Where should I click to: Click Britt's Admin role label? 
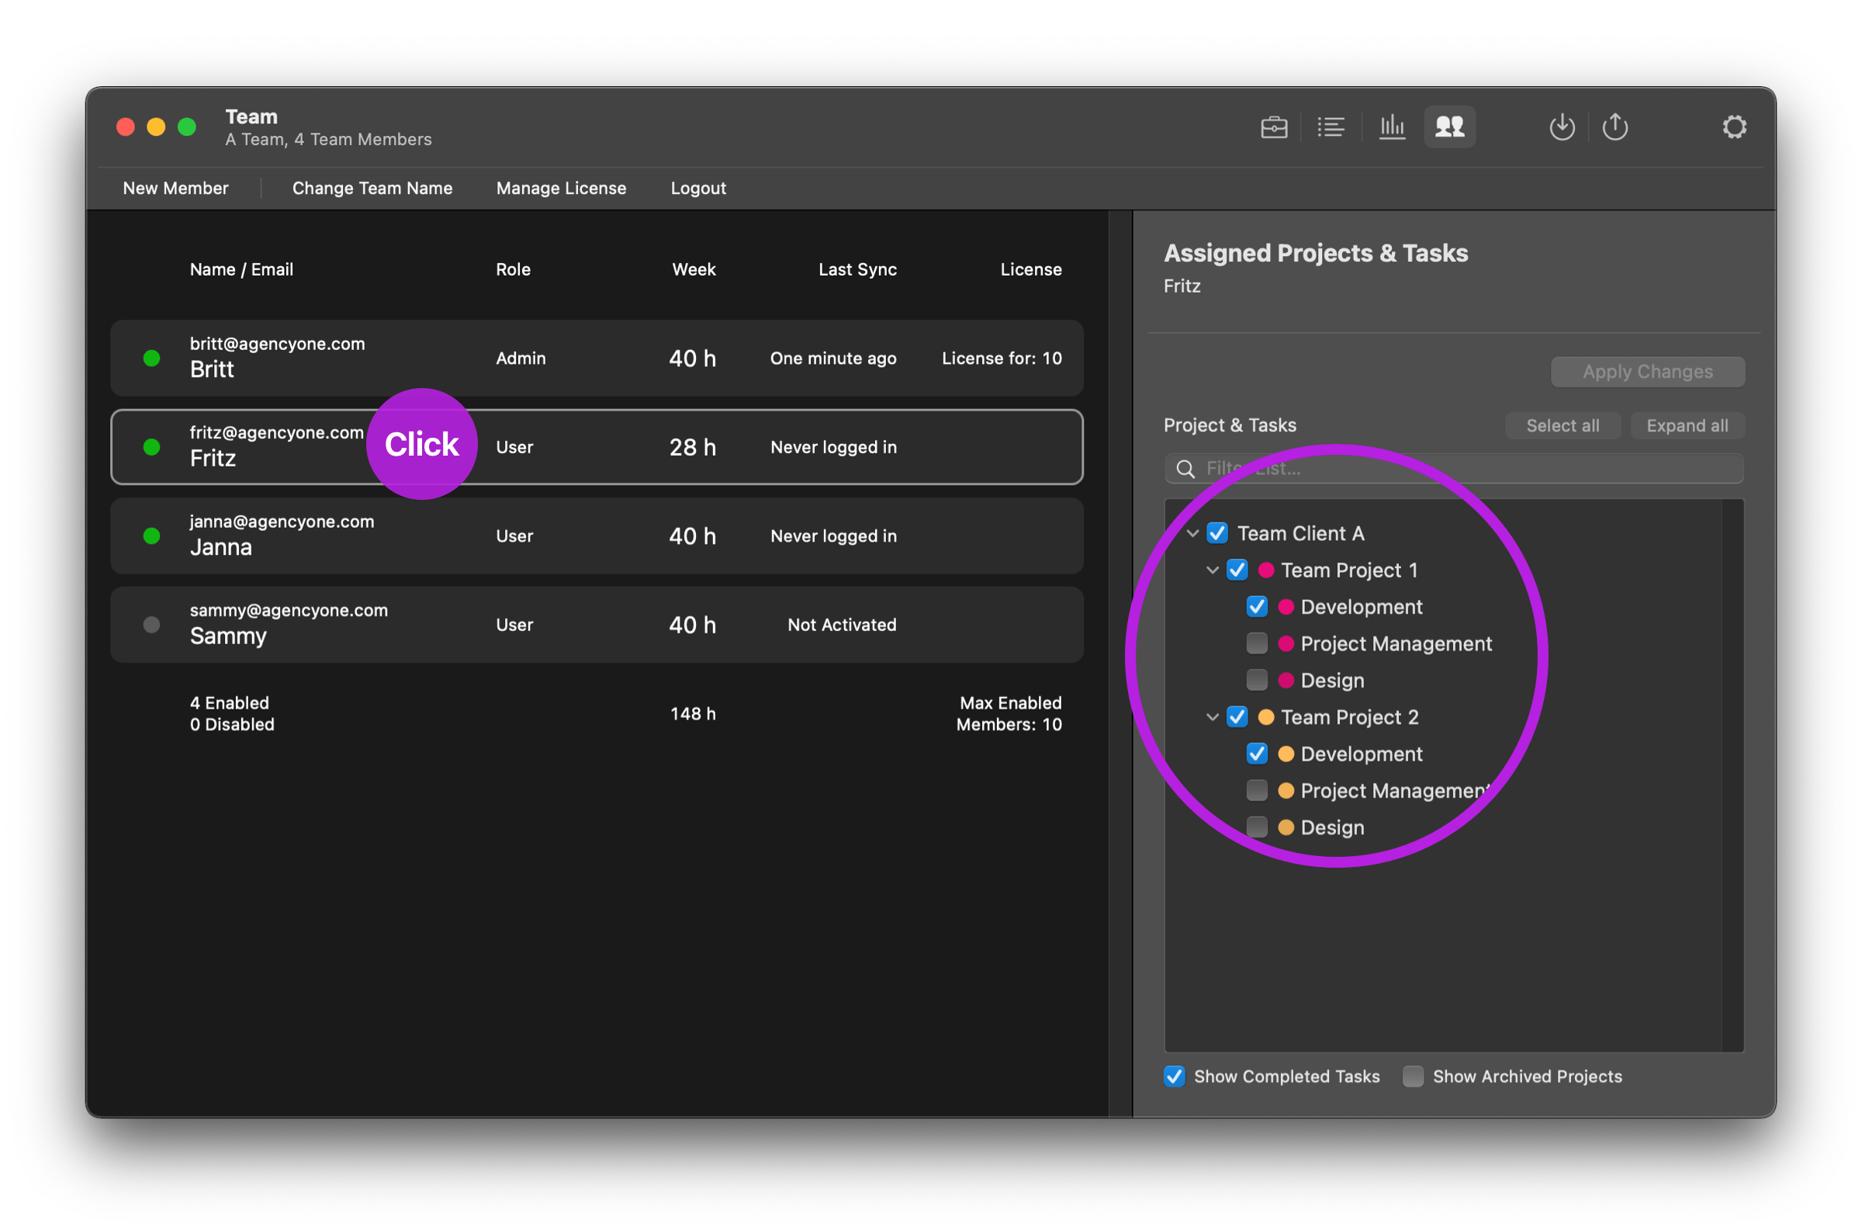tap(521, 359)
